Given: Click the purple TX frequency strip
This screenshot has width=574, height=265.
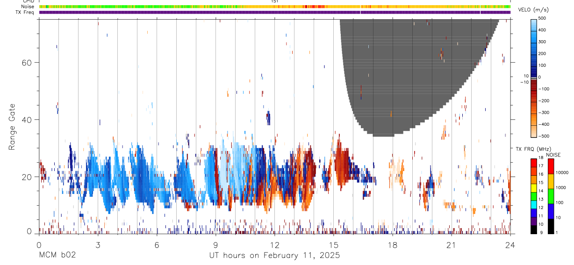Looking at the screenshot, I should tap(275, 12).
